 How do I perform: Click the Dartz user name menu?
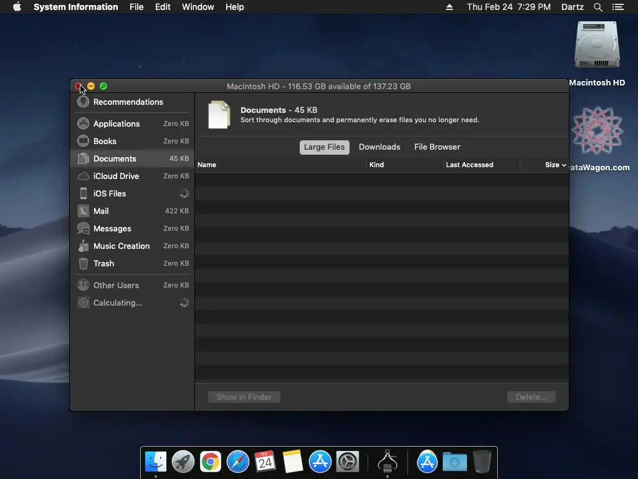tap(572, 7)
